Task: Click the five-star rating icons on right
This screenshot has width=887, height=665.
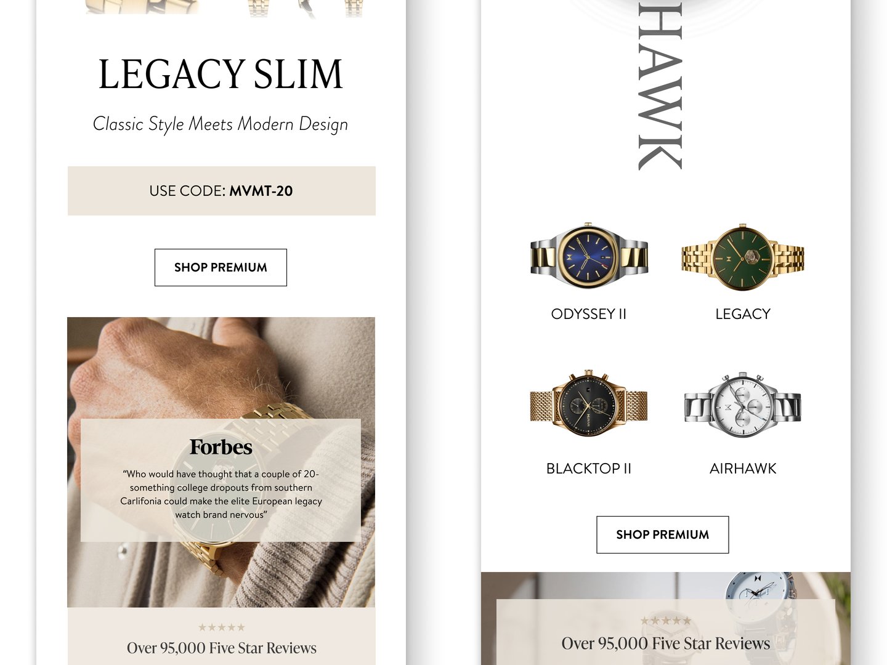Action: pos(666,621)
